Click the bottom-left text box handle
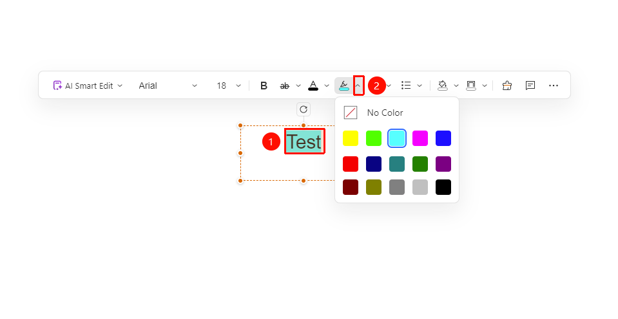618x319 pixels. tap(240, 181)
